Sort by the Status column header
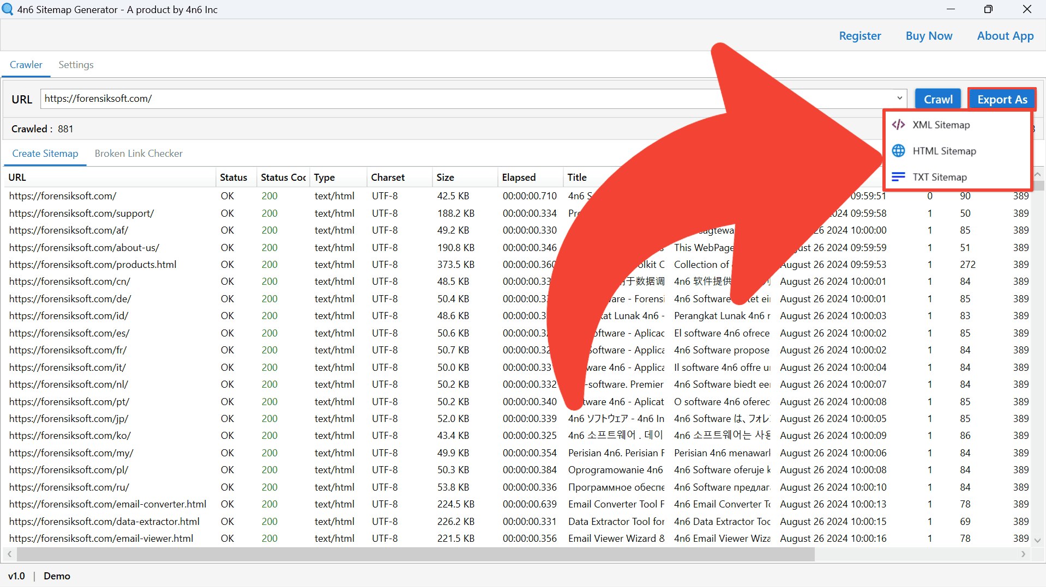 (236, 178)
